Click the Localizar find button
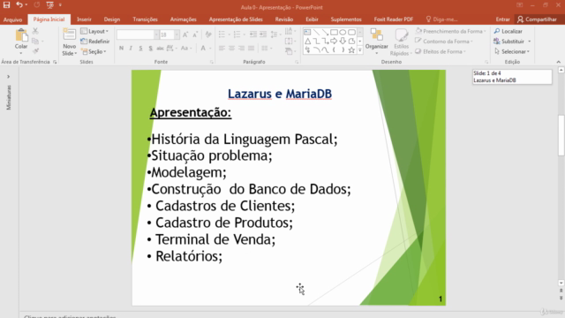 click(x=508, y=32)
